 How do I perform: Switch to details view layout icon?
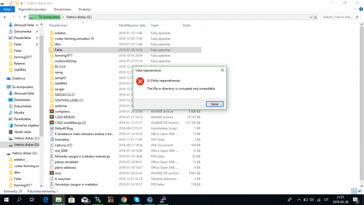pos(354,191)
